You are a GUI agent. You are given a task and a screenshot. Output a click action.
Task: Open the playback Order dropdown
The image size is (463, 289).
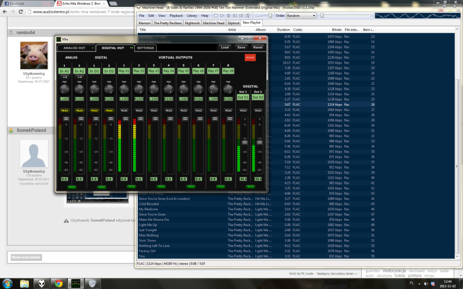(x=301, y=16)
